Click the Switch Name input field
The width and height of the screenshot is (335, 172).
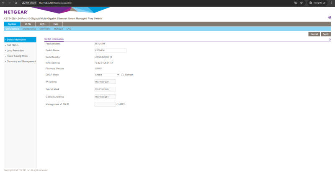(111, 50)
